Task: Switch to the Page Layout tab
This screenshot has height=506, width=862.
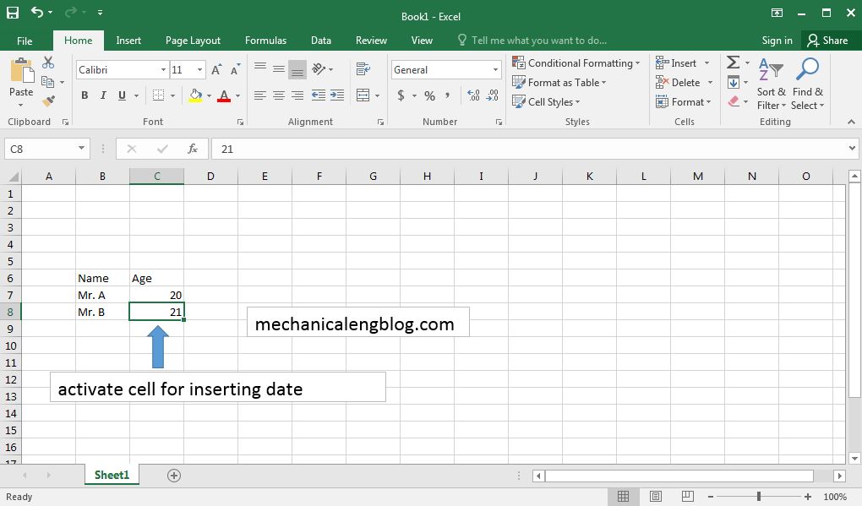Action: point(193,40)
